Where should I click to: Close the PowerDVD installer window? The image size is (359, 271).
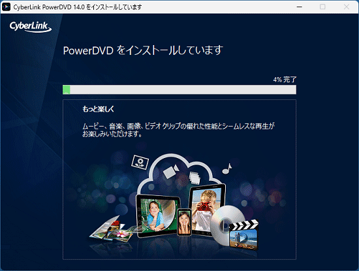click(347, 7)
